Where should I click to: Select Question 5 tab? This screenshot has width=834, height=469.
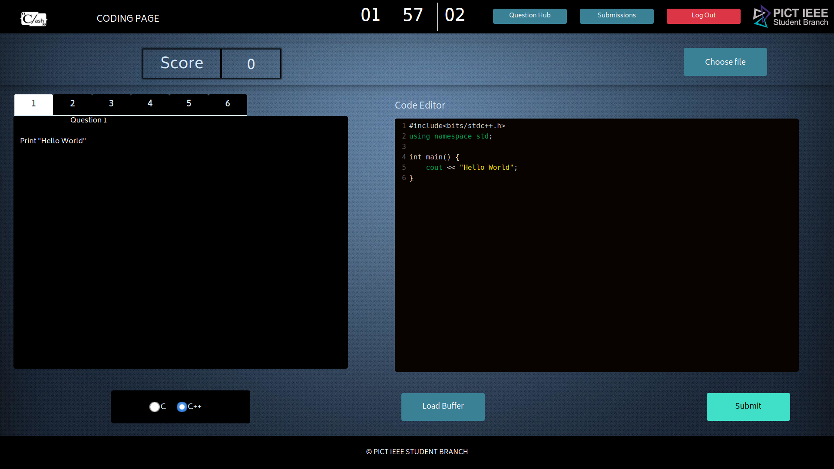tap(189, 104)
